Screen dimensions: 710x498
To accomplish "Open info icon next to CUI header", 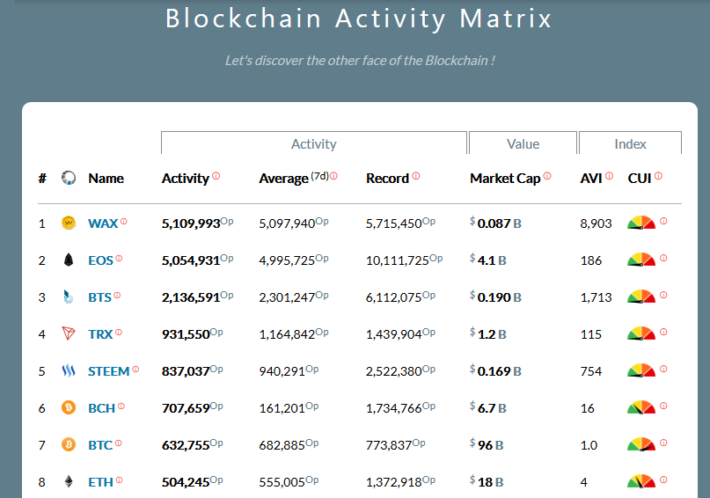I will (x=658, y=176).
